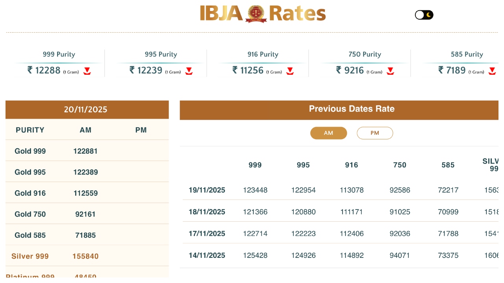This screenshot has height=283, width=504.
Task: Click the Silver 999 rate row
Action: [x=30, y=256]
